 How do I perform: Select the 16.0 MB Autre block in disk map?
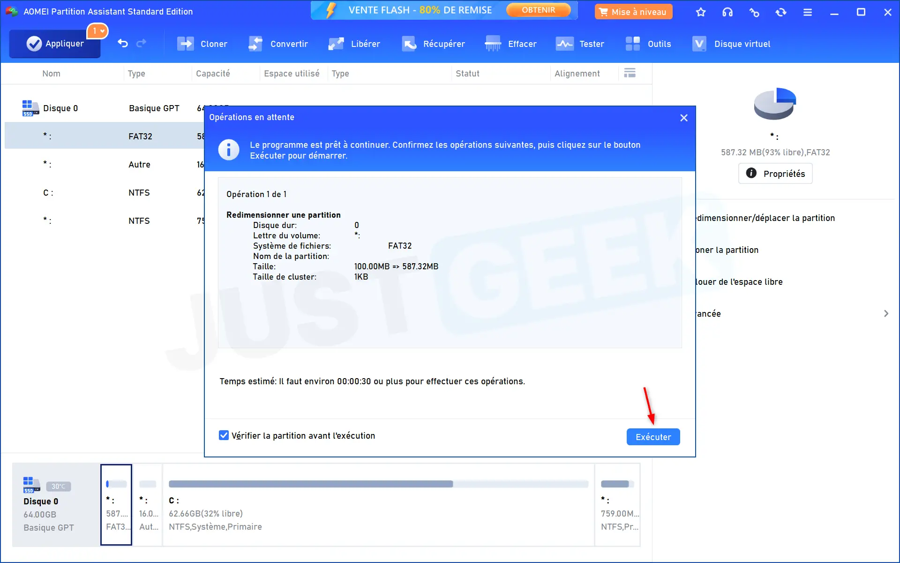pyautogui.click(x=148, y=505)
